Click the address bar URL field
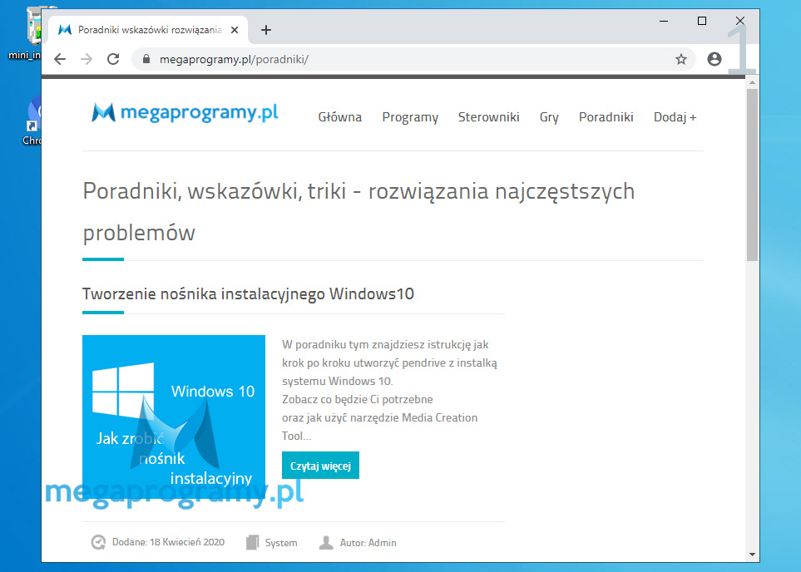The image size is (801, 572). pyautogui.click(x=413, y=59)
